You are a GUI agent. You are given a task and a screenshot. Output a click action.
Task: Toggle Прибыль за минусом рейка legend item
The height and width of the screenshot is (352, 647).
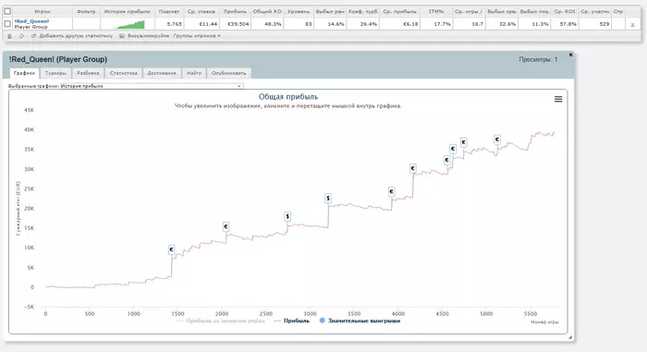[x=220, y=321]
